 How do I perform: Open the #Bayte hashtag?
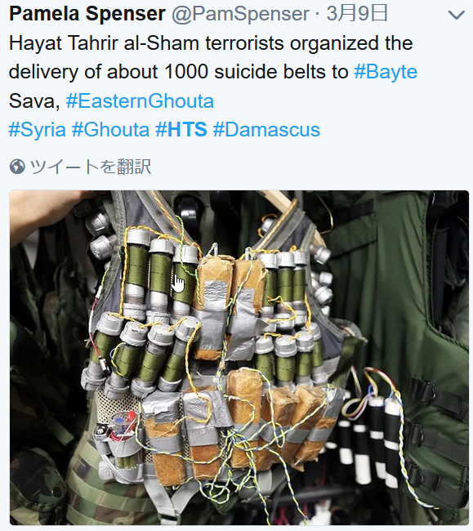click(386, 72)
